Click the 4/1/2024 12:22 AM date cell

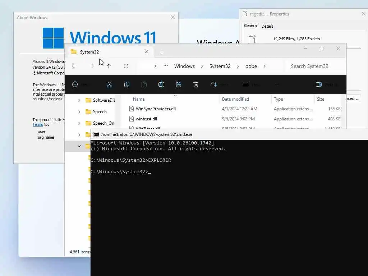pyautogui.click(x=239, y=109)
